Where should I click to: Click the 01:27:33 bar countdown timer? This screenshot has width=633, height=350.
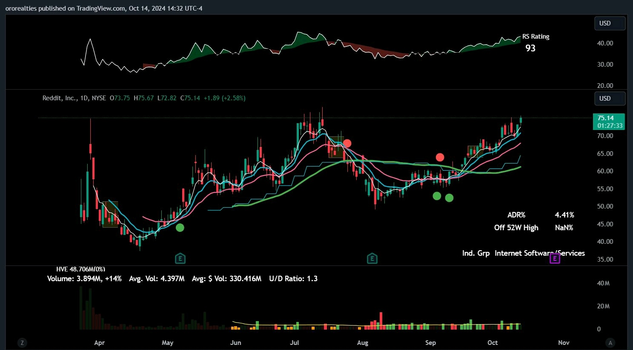pos(610,126)
